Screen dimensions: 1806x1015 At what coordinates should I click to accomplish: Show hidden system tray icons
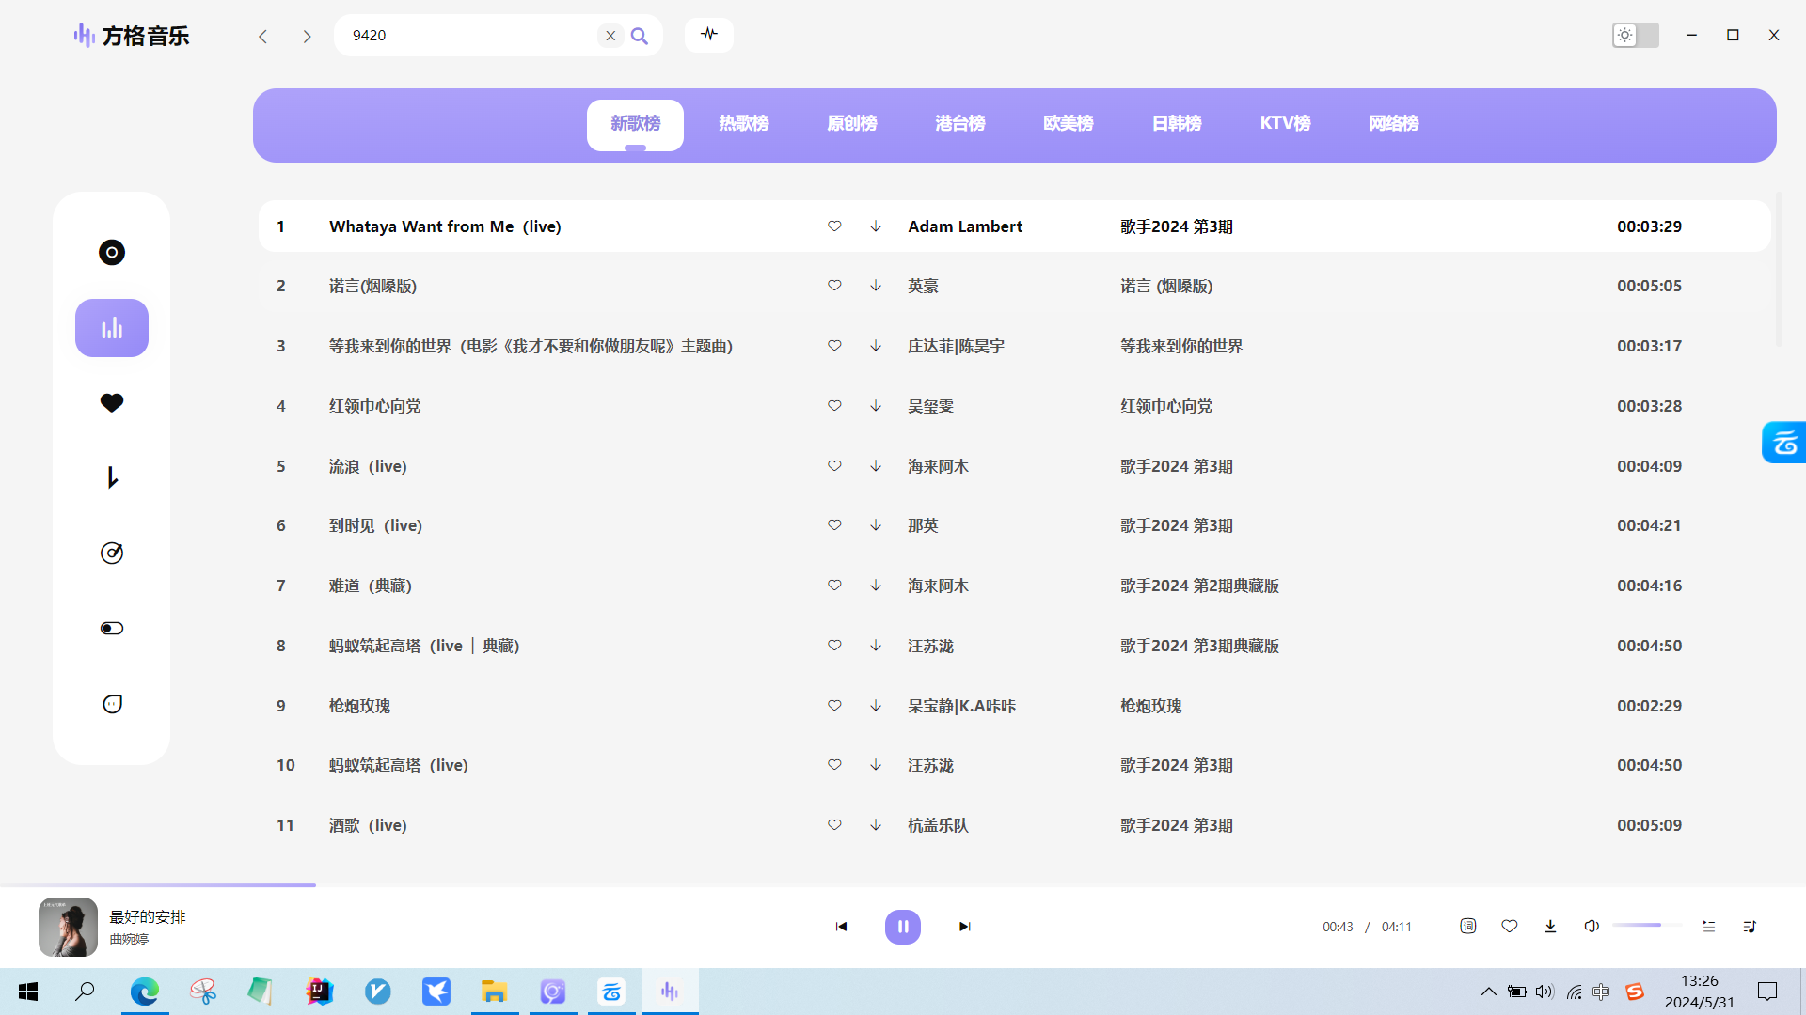point(1488,991)
